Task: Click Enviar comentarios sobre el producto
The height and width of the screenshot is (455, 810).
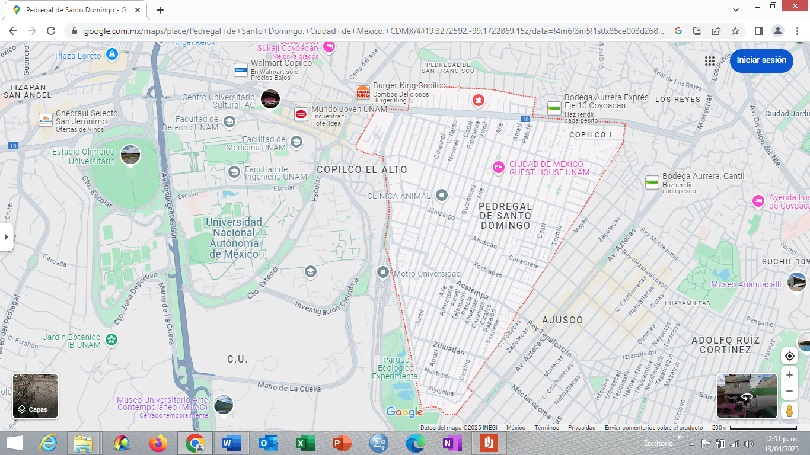Action: click(653, 427)
